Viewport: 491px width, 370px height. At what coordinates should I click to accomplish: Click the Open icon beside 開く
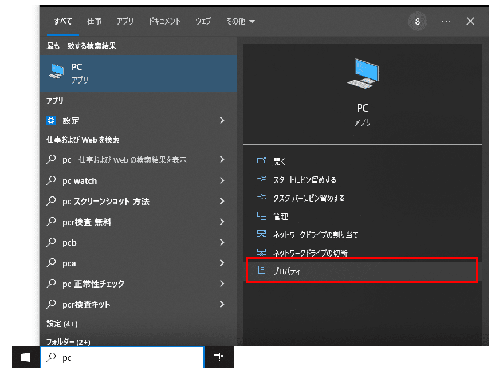261,161
